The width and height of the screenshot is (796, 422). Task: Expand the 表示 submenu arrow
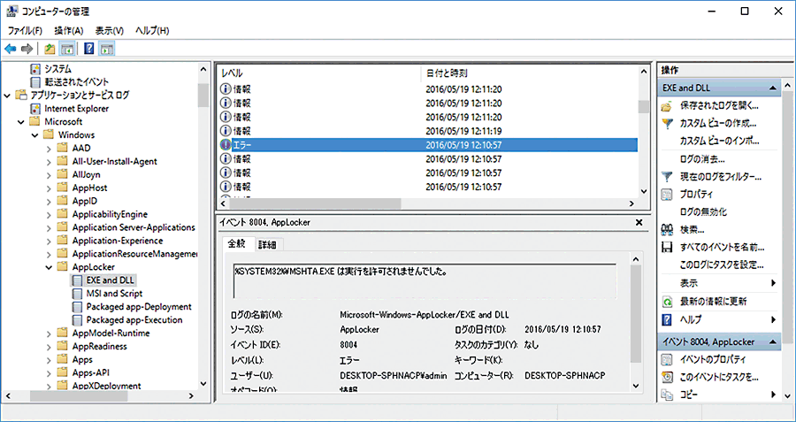[x=774, y=283]
